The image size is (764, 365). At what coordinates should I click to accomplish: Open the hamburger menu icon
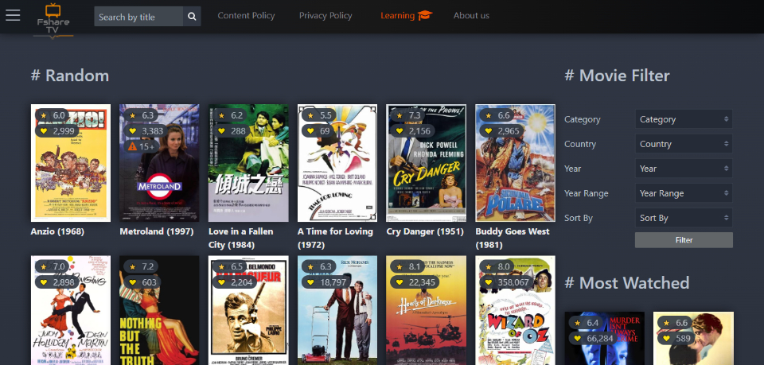coord(13,16)
